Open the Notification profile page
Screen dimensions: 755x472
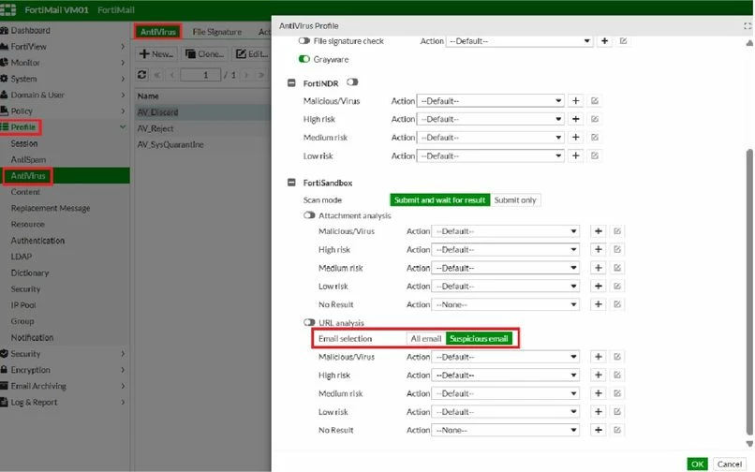(32, 338)
